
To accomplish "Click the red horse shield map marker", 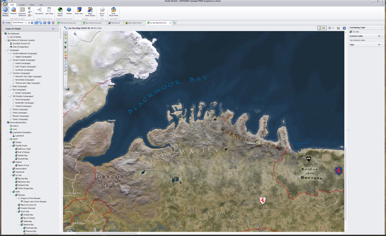I will [x=263, y=201].
